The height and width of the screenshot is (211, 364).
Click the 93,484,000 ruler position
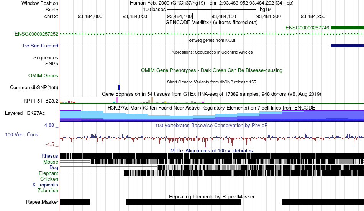click(90, 16)
